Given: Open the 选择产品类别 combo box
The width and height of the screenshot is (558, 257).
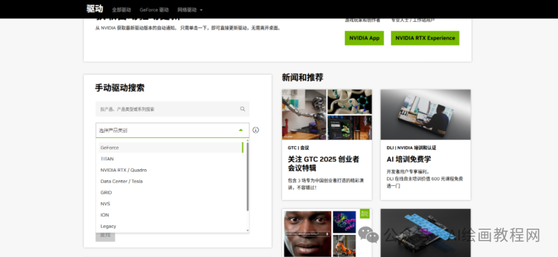Looking at the screenshot, I should (172, 130).
